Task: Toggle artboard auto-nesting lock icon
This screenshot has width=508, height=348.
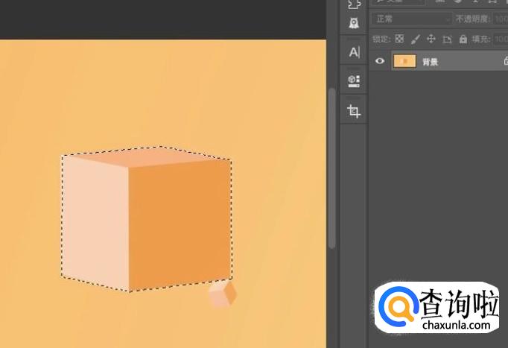Action: coord(447,39)
